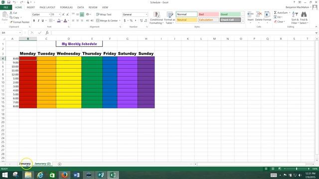Click the Insert Function fx icon

point(47,33)
